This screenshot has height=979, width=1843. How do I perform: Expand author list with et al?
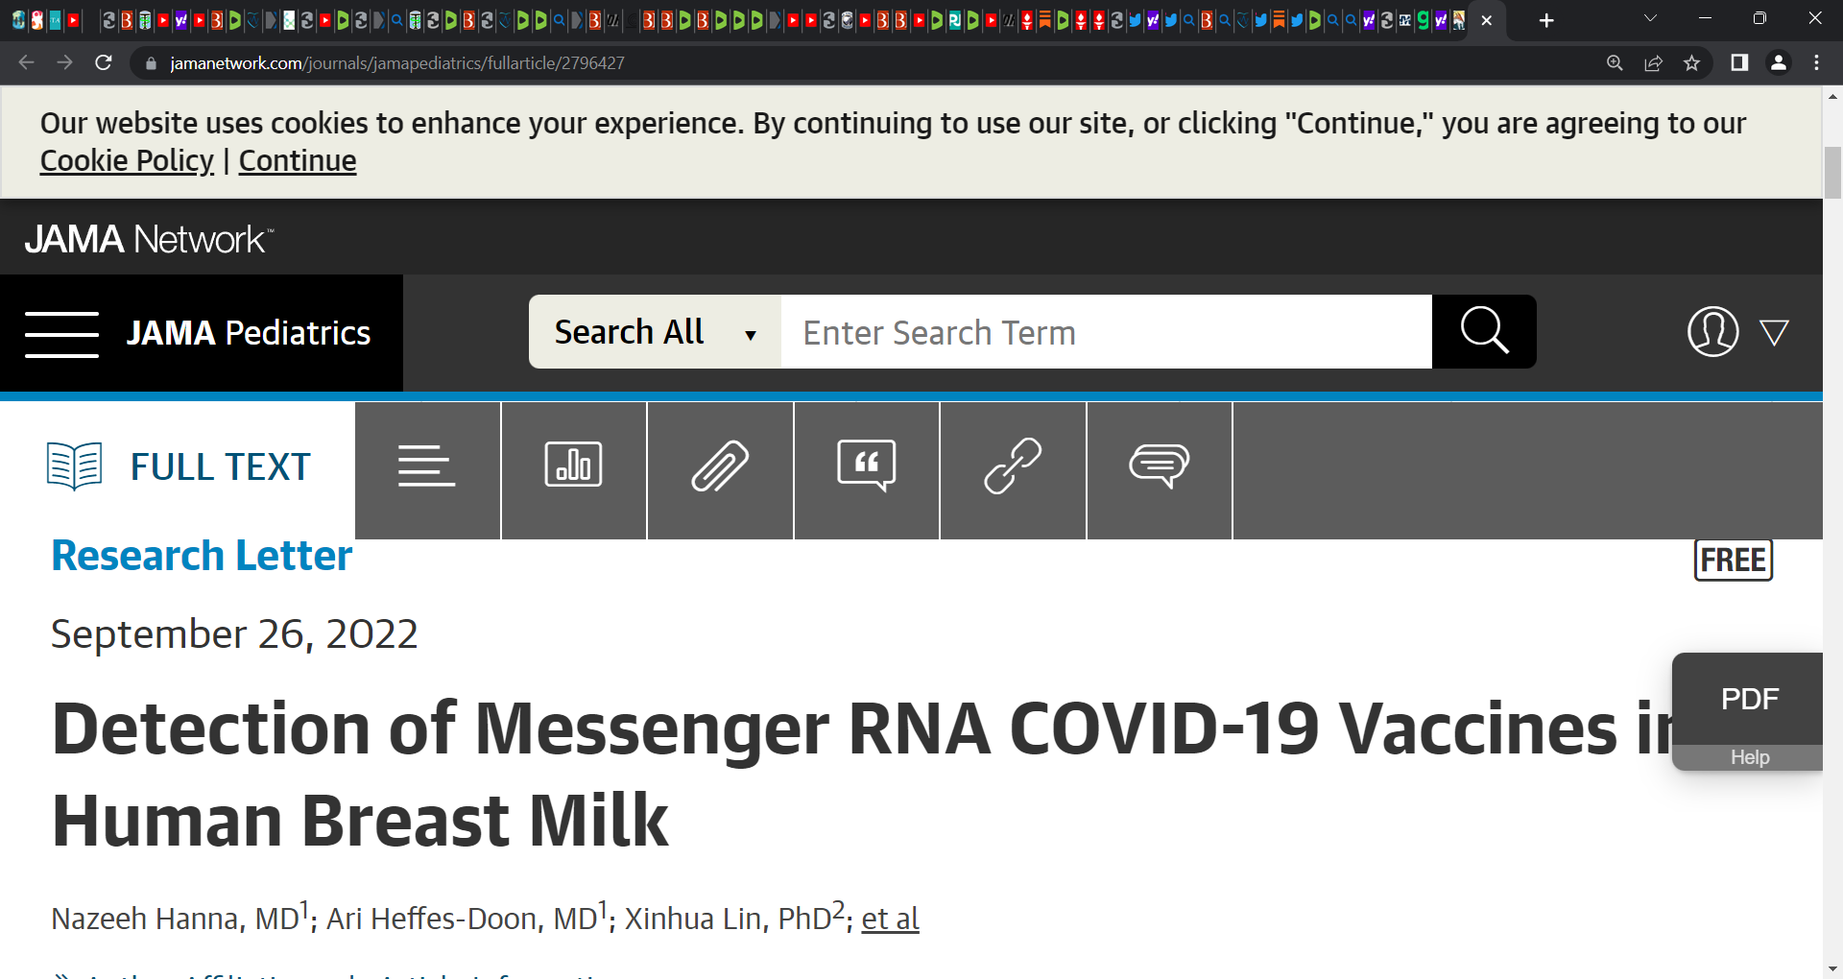coord(890,919)
